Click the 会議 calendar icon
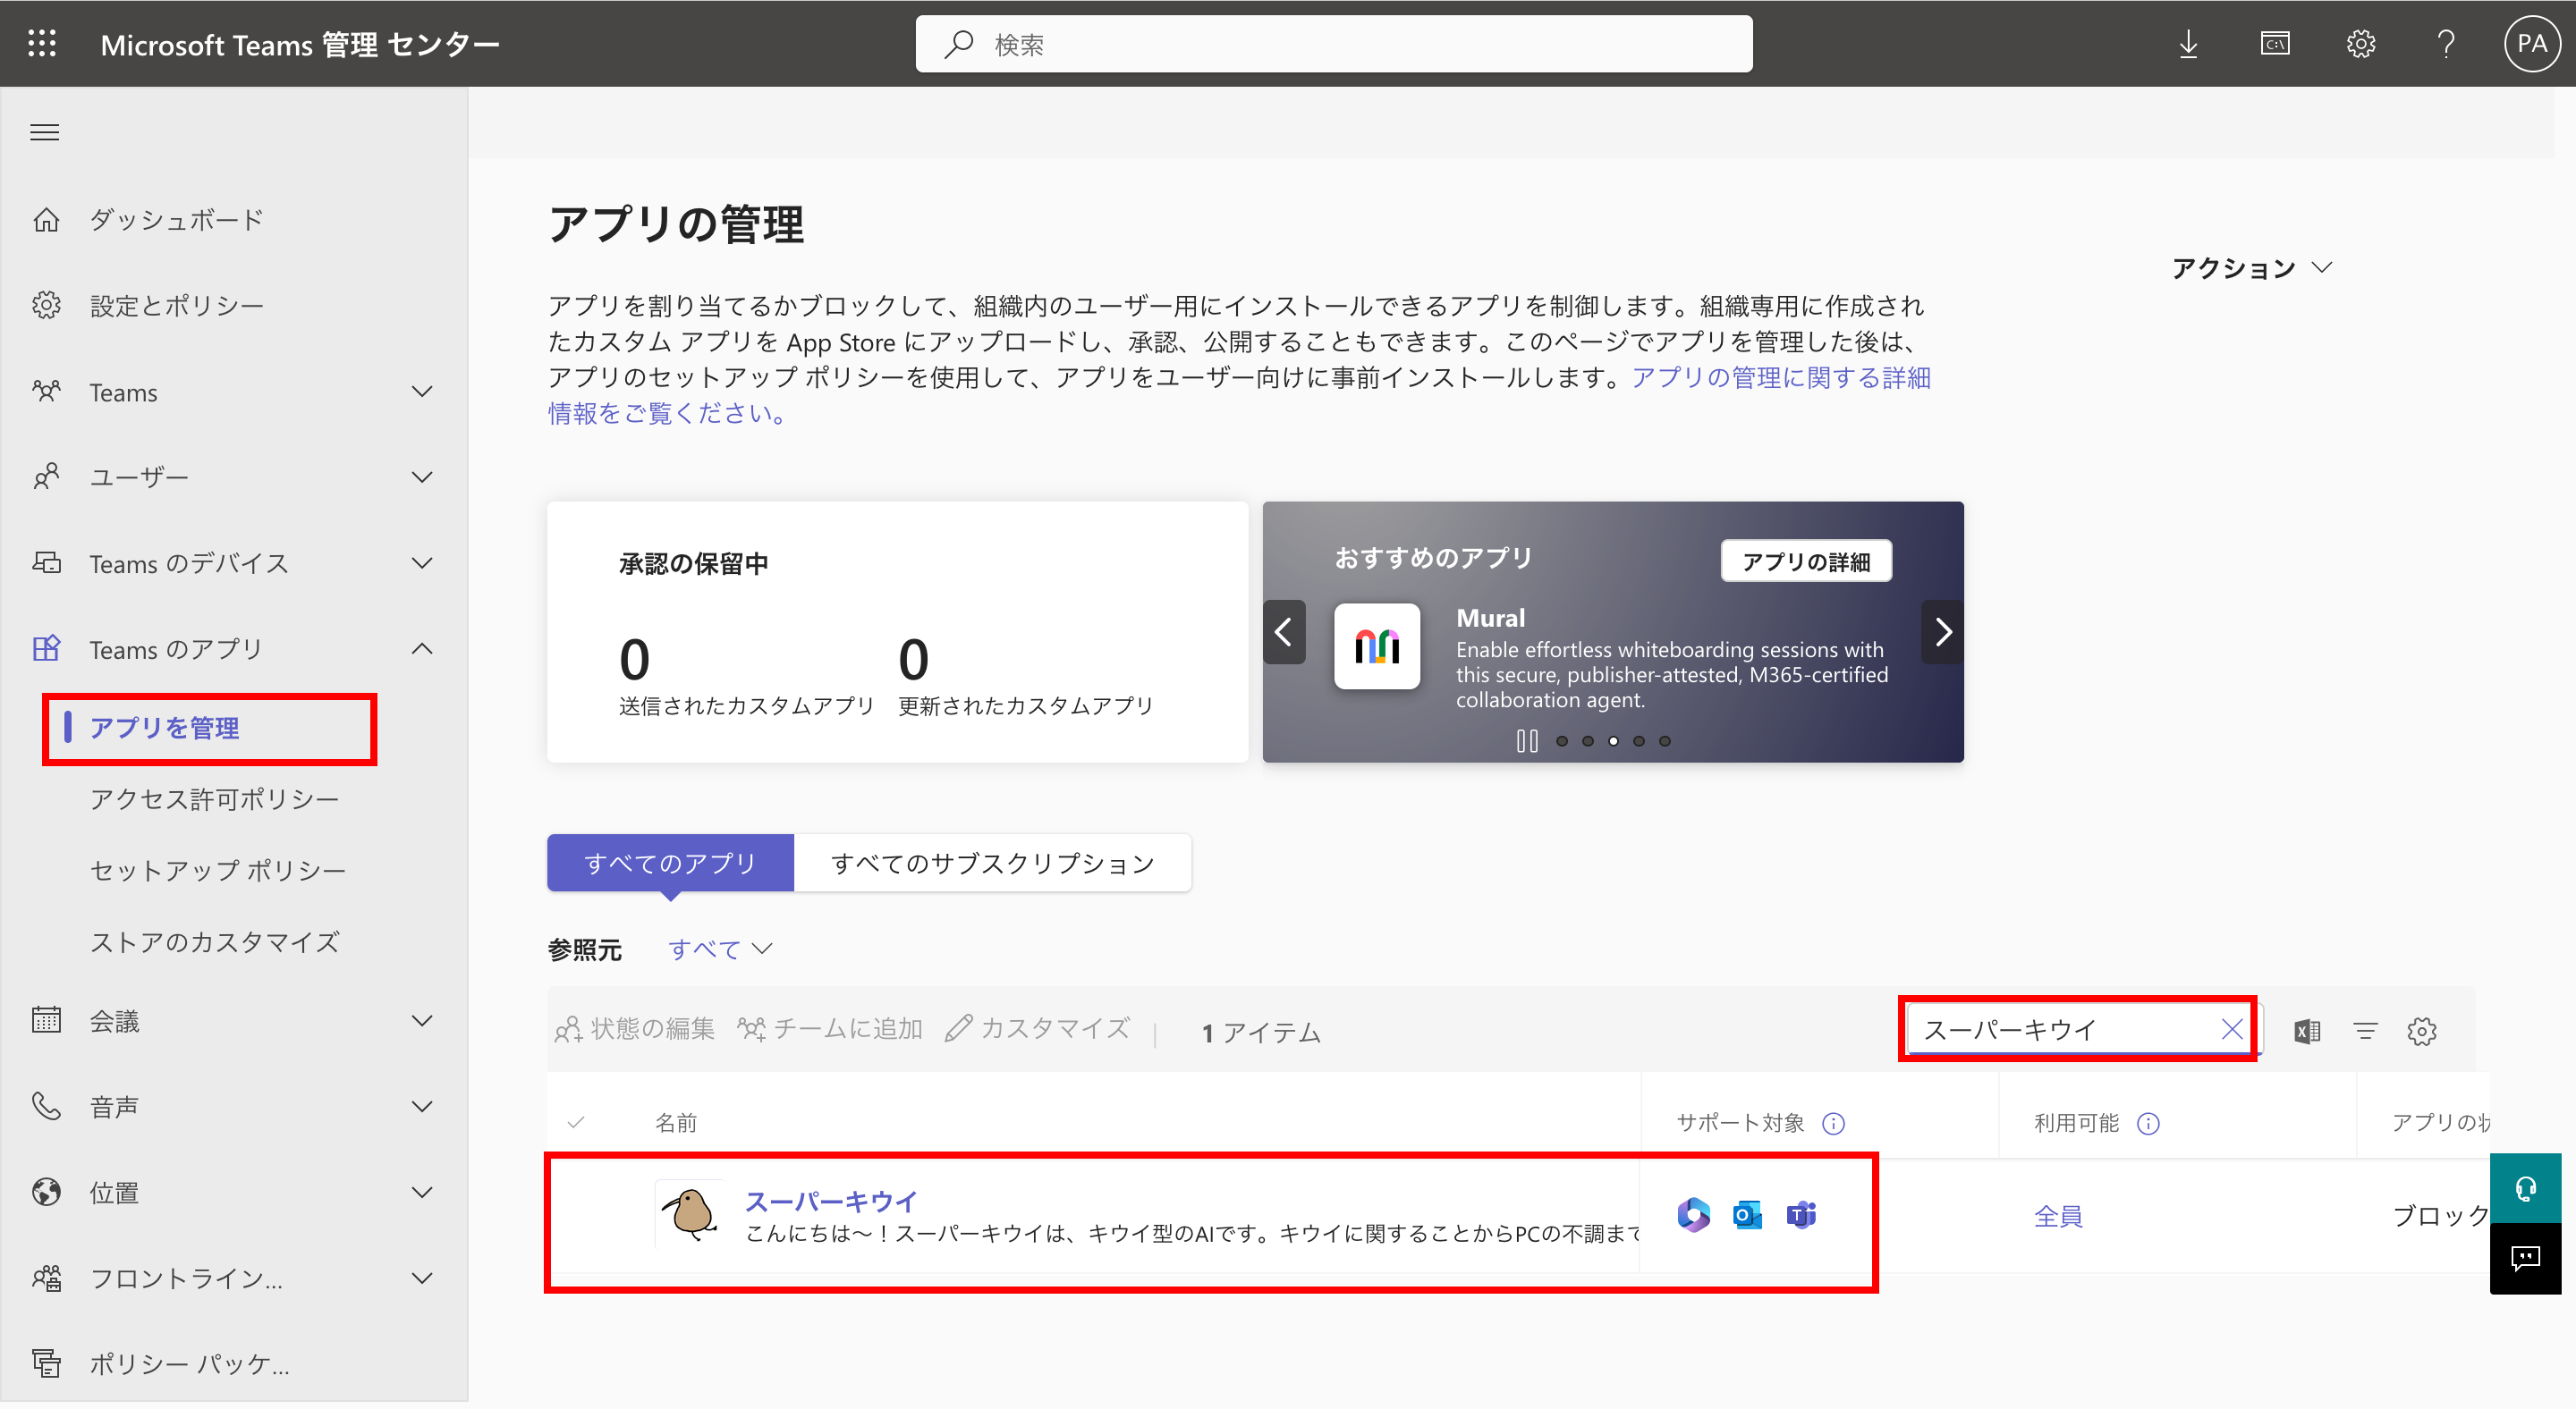Image resolution: width=2576 pixels, height=1409 pixels. click(46, 1020)
